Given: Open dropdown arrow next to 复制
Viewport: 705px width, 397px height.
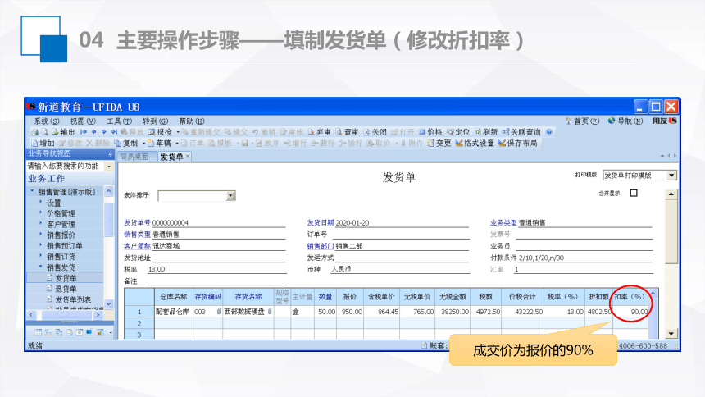Looking at the screenshot, I should (x=143, y=144).
